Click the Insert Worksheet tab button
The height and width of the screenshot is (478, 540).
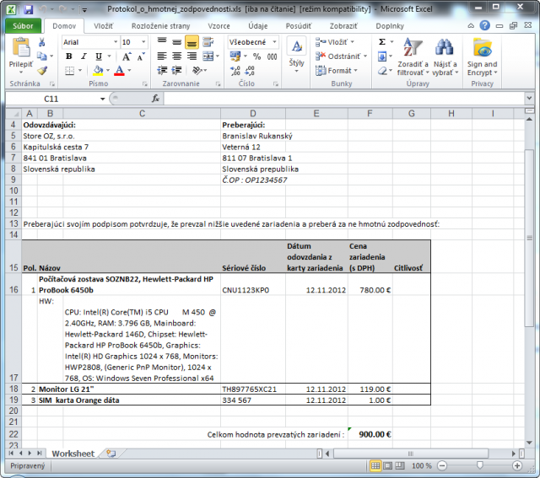pos(111,454)
